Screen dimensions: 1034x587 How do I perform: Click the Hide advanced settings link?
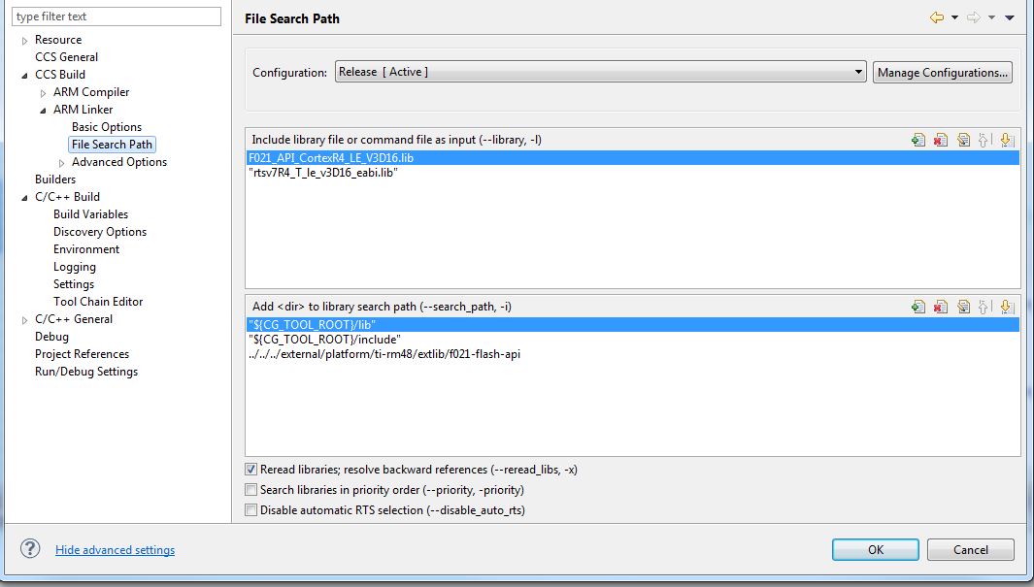point(116,550)
